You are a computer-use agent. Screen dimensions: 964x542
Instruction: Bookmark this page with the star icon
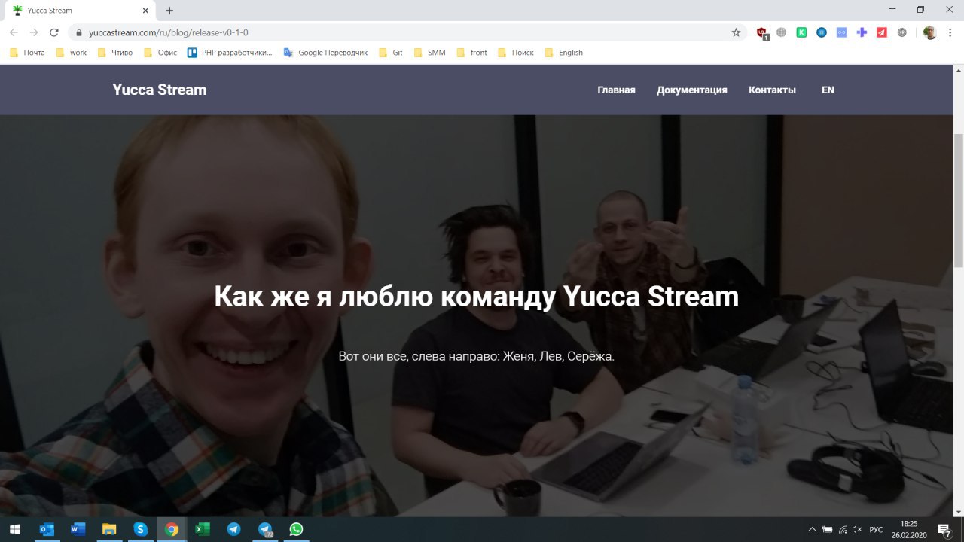[737, 32]
